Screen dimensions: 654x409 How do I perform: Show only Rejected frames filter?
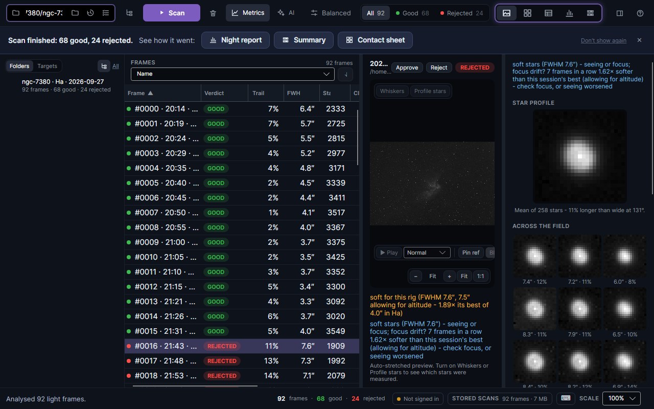(x=461, y=13)
